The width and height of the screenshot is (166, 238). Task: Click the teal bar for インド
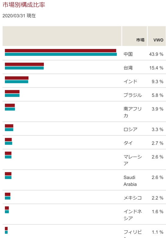pyautogui.click(x=16, y=82)
